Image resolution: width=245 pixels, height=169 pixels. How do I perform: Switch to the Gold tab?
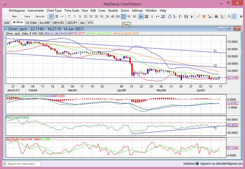pyautogui.click(x=7, y=23)
